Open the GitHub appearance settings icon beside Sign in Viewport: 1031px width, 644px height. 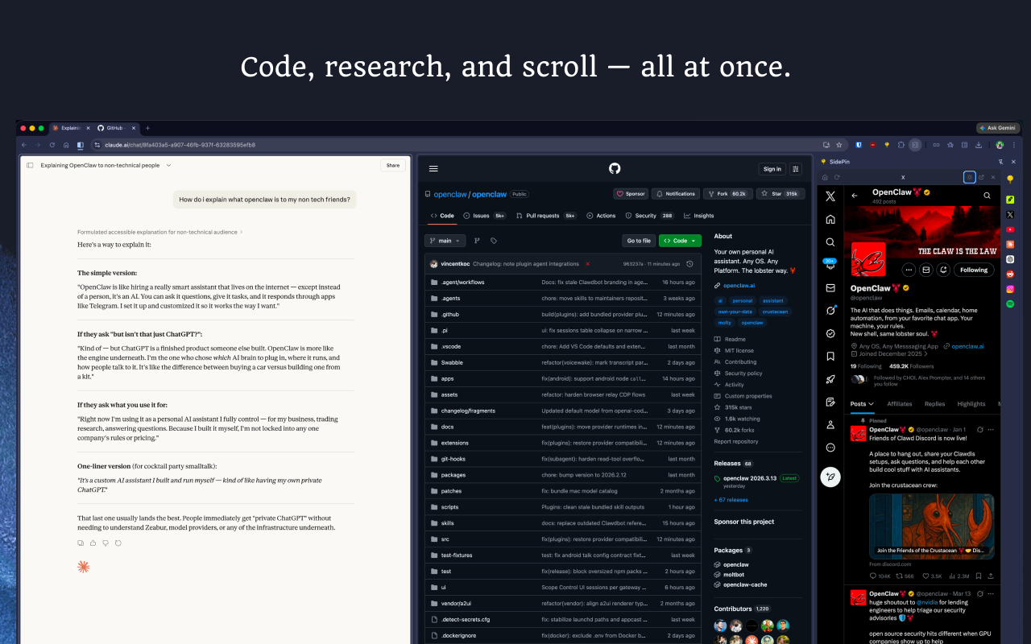[796, 169]
